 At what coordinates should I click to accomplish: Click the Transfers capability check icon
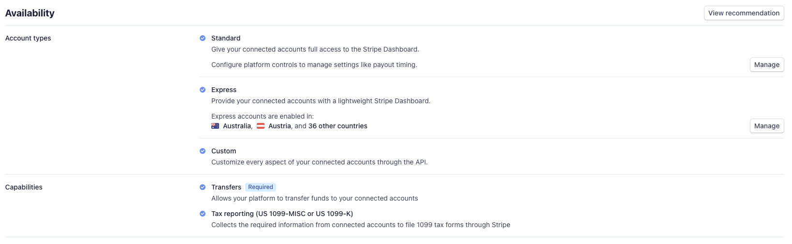[203, 187]
